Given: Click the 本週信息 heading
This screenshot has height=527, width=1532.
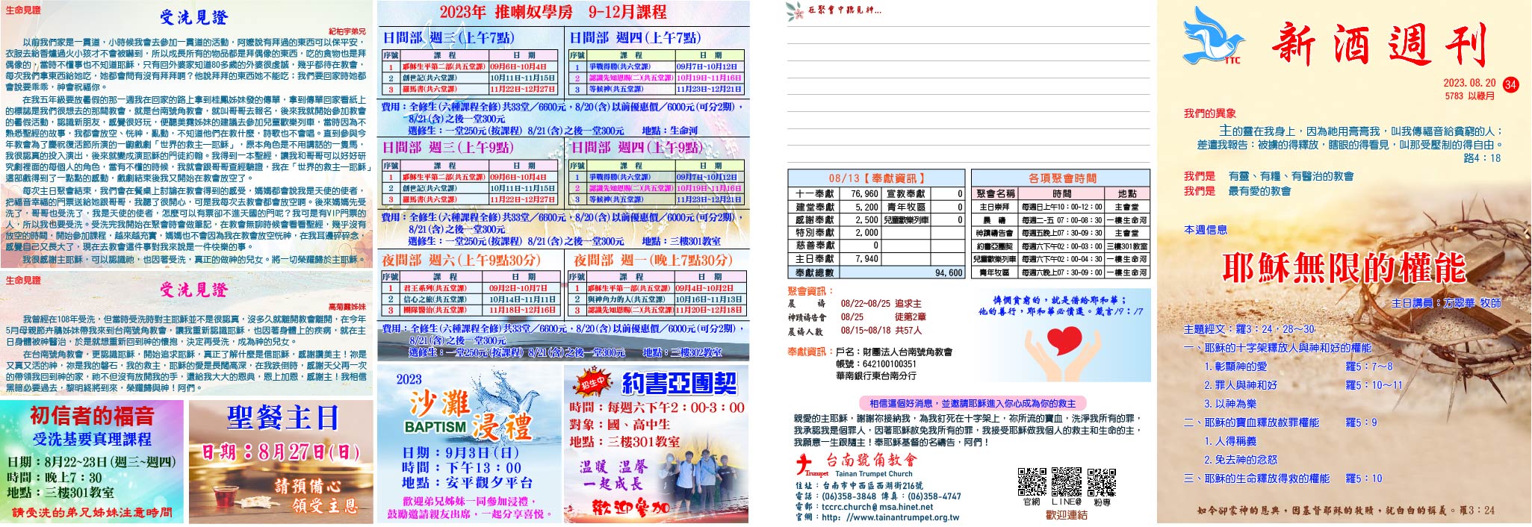Looking at the screenshot, I should pyautogui.click(x=1205, y=230).
